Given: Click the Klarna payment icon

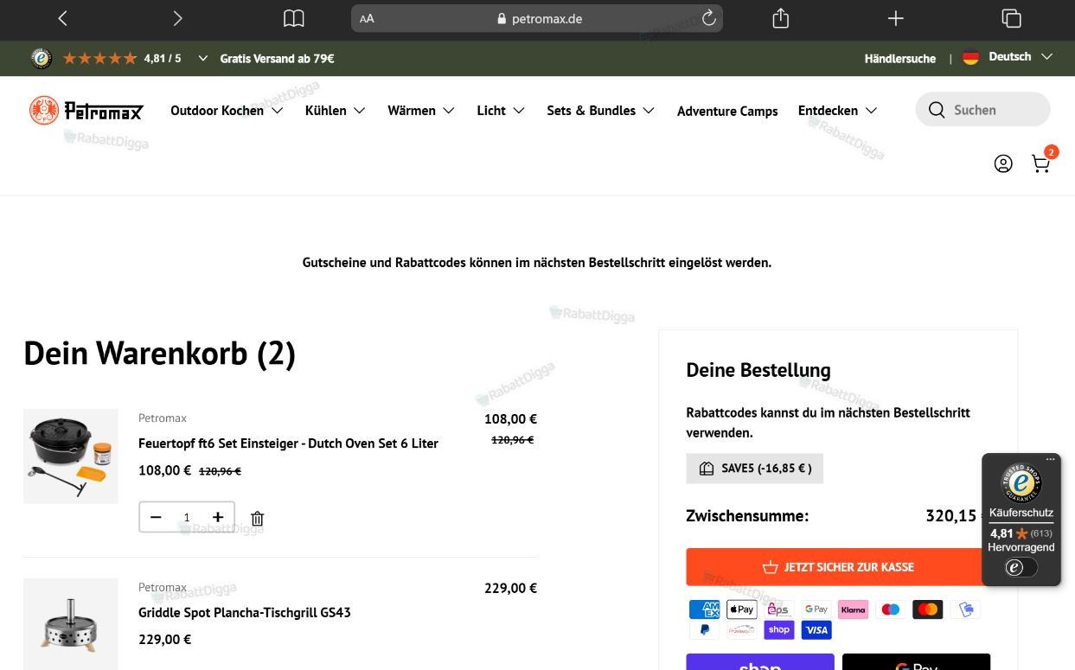Looking at the screenshot, I should click(853, 609).
